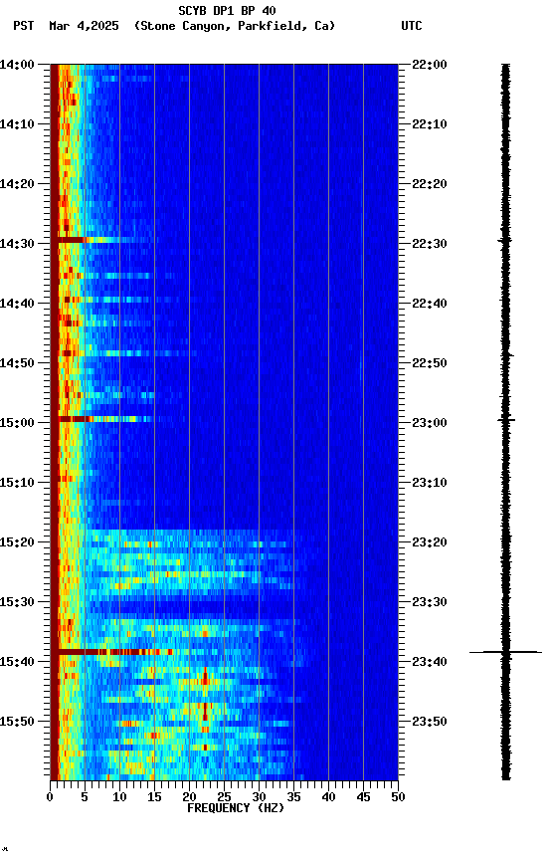This screenshot has width=549, height=860.
Task: Click the '15:30' PST time label
Action: point(17,602)
